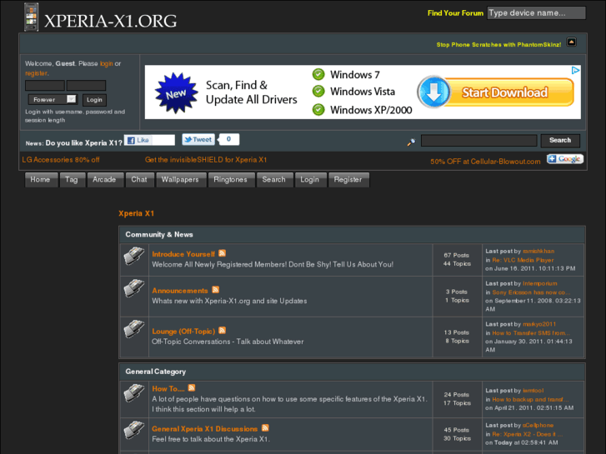Click the board icon beside Lounge (Off-Topic)
Image resolution: width=606 pixels, height=454 pixels.
point(134,329)
